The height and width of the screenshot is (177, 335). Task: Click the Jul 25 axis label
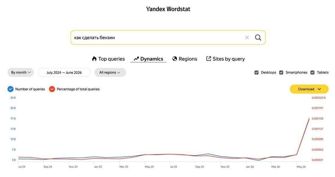click(173, 167)
